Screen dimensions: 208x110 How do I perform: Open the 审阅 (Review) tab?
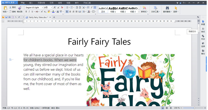click(60, 3)
